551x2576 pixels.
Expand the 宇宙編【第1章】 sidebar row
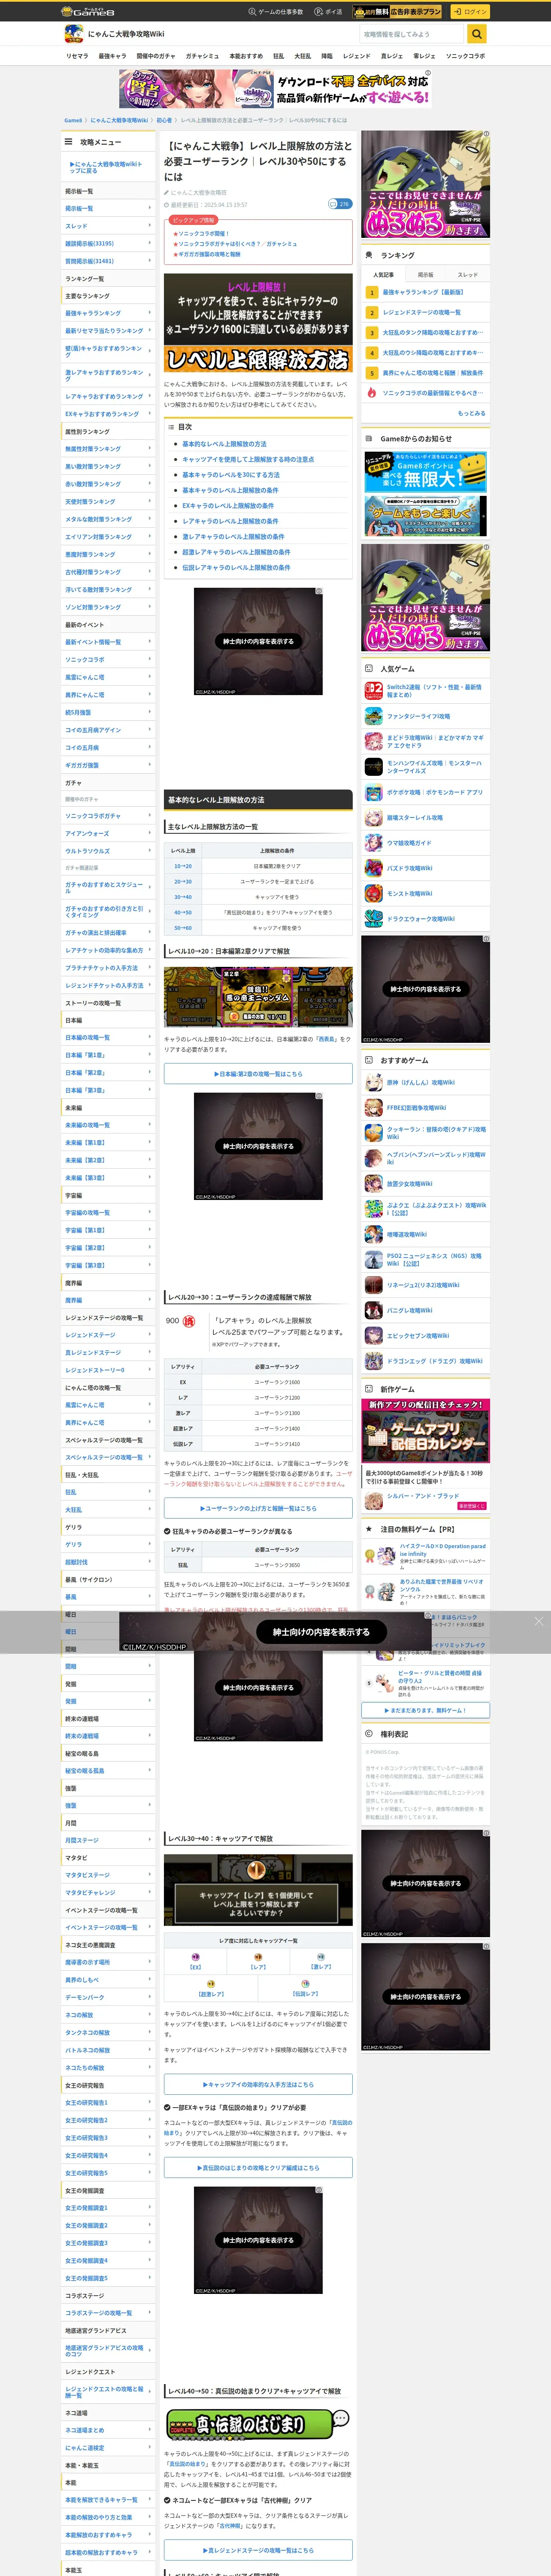pos(109,1231)
